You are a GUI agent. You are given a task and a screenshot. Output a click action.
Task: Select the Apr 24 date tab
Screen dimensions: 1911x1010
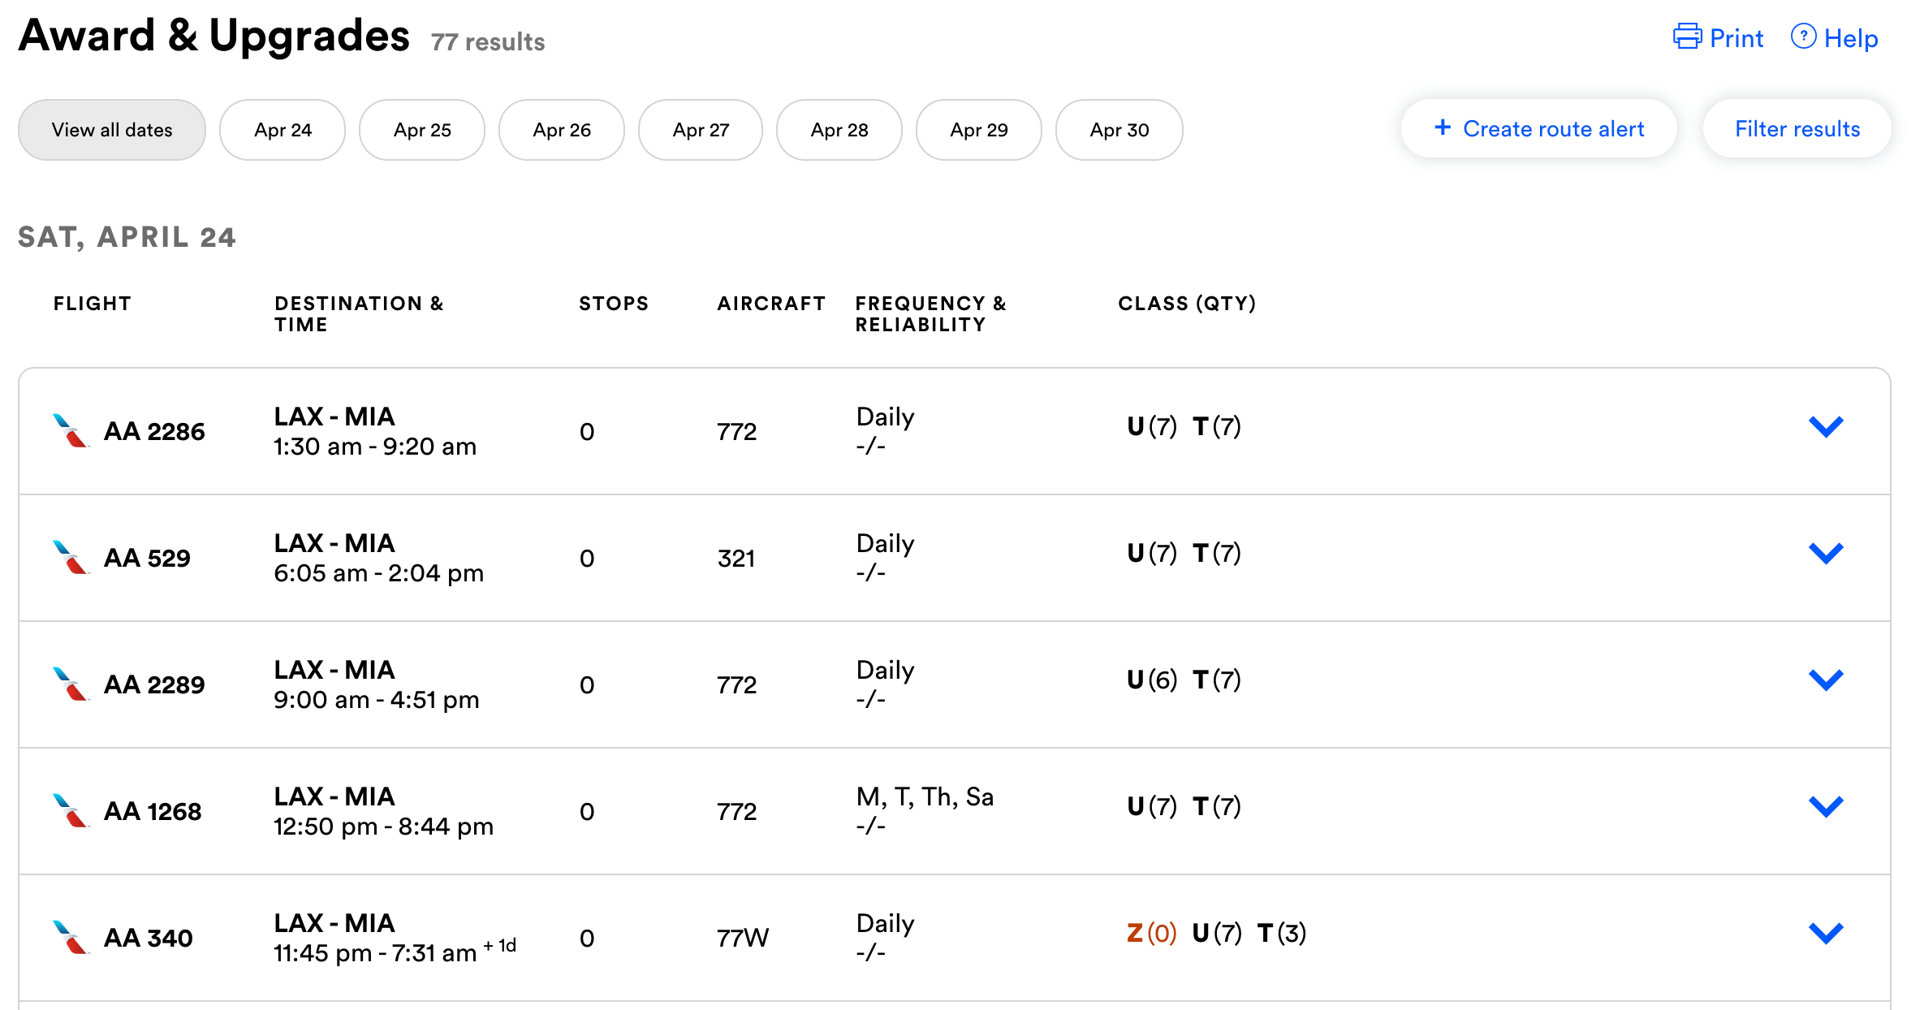pyautogui.click(x=283, y=130)
